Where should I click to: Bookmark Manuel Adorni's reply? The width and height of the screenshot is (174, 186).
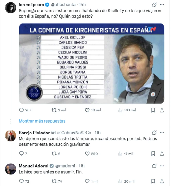pos(153,181)
